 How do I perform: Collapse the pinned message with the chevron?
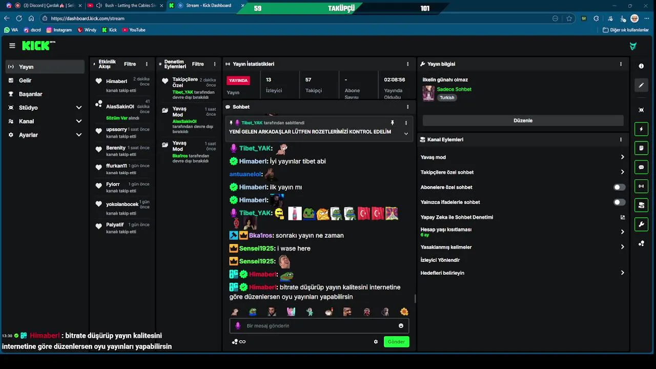coord(406,134)
